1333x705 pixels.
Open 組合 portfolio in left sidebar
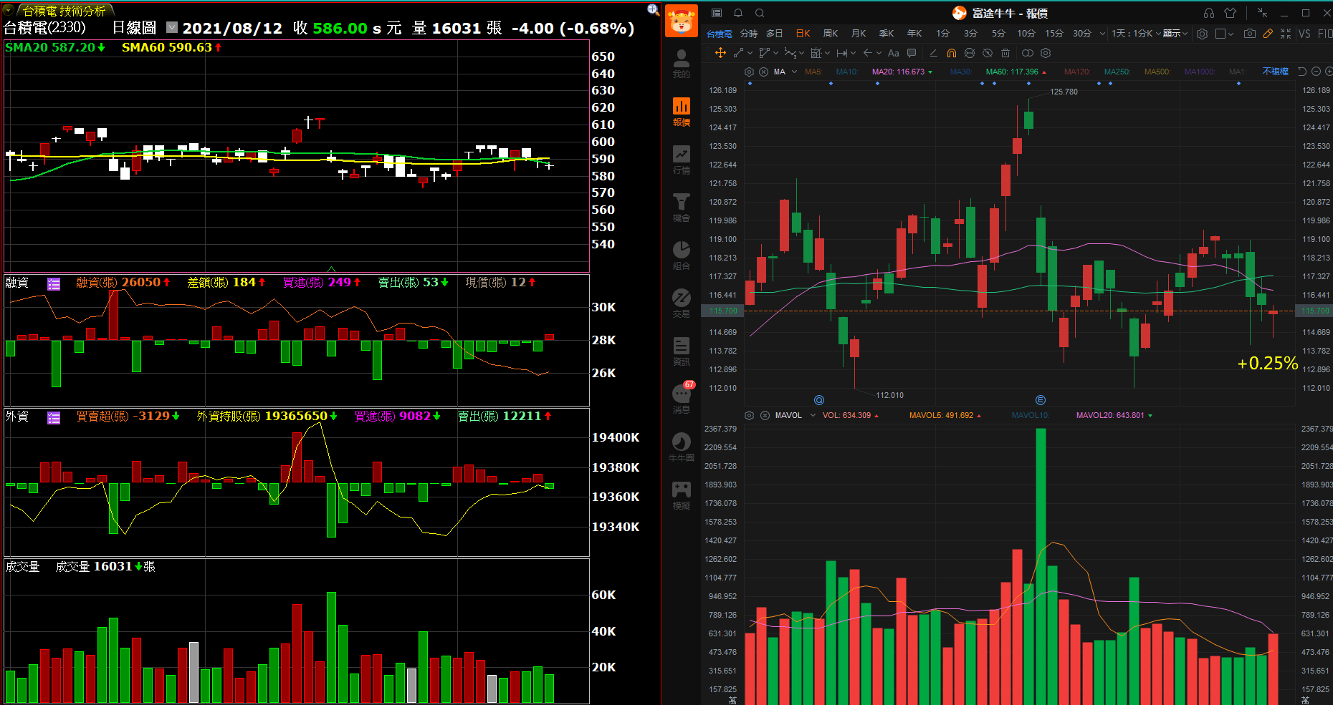click(682, 256)
